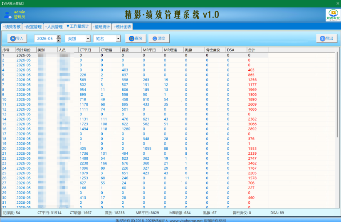The width and height of the screenshot is (341, 222).
Task: Click total value 376 in row 18
Action: pos(251,139)
